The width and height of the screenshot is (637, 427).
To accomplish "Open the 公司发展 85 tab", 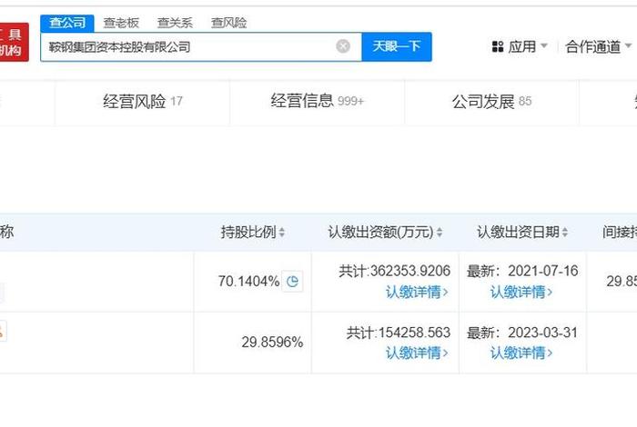I will pos(491,102).
